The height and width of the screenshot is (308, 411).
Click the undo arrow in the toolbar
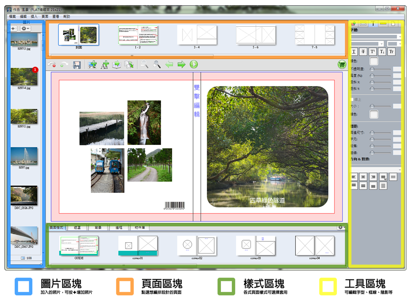[52, 64]
